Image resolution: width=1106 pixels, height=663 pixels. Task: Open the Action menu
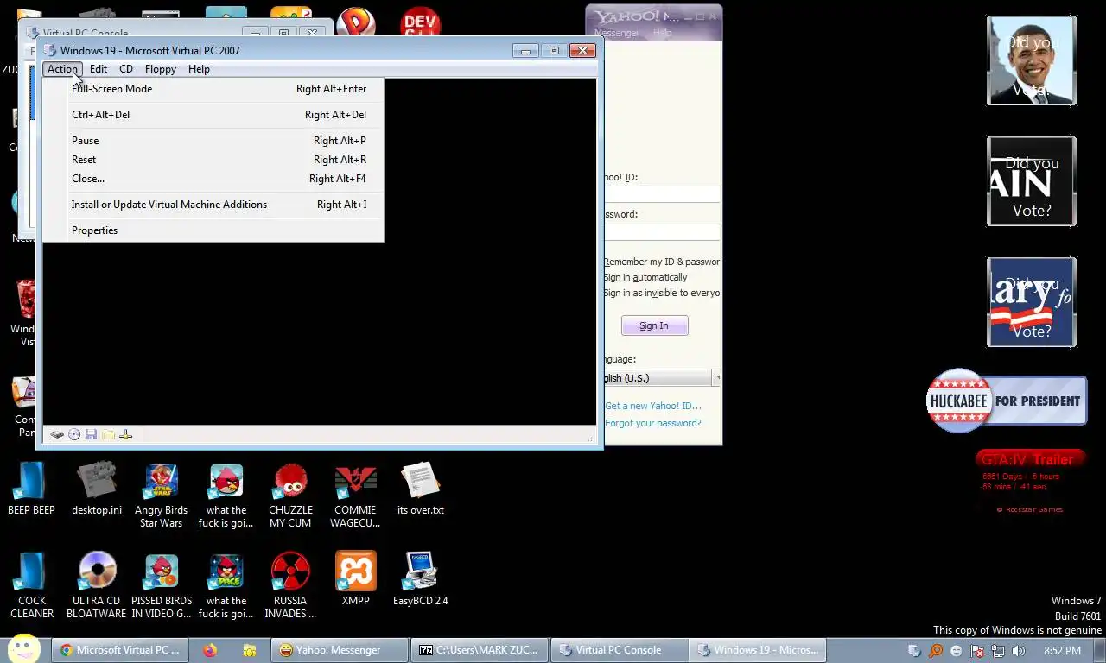62,69
